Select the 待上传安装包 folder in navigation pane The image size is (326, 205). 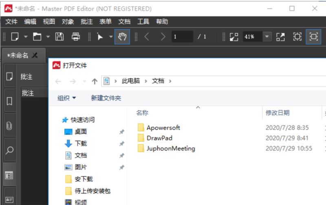click(93, 191)
